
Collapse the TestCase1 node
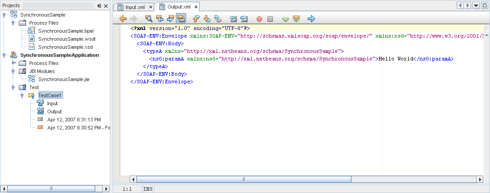(22, 95)
